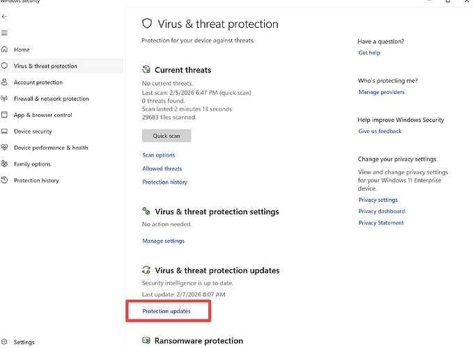Click the back arrow icon

click(x=5, y=16)
